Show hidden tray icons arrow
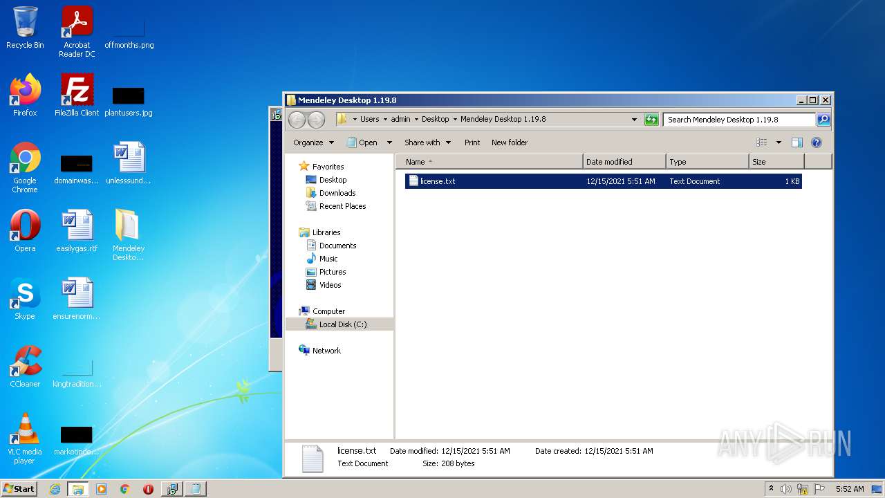Image resolution: width=885 pixels, height=498 pixels. pyautogui.click(x=771, y=489)
